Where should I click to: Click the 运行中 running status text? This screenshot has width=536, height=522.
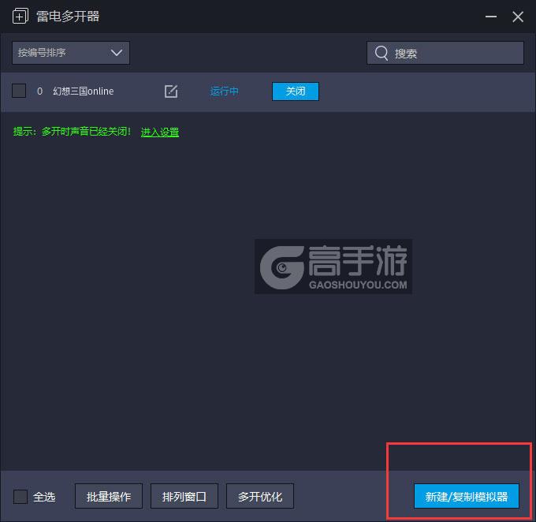[x=224, y=91]
